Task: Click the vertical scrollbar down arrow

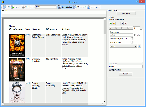Action: (x=105, y=101)
